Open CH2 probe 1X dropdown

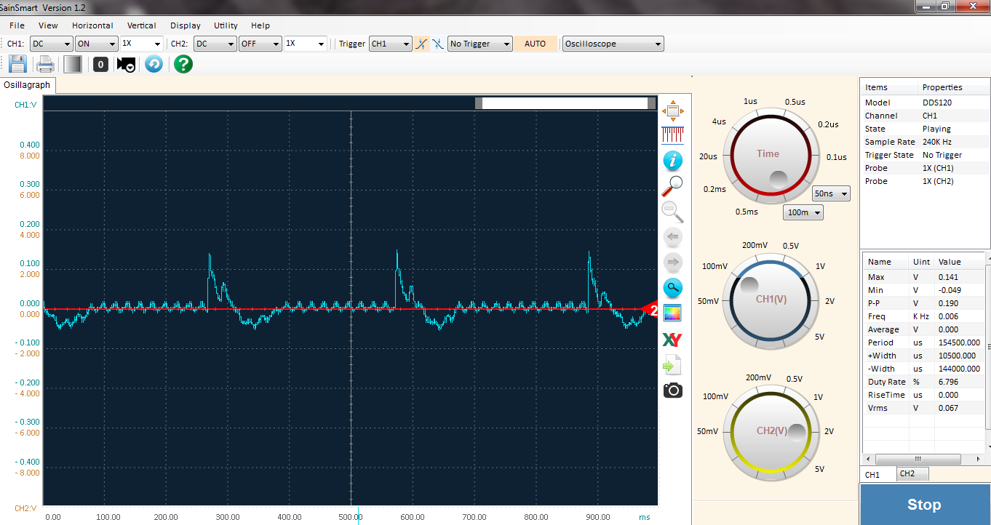pos(305,44)
